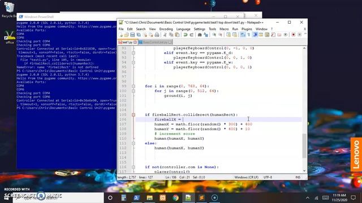Click the Copy toolbar icon
The height and width of the screenshot is (203, 362).
[x=171, y=35]
